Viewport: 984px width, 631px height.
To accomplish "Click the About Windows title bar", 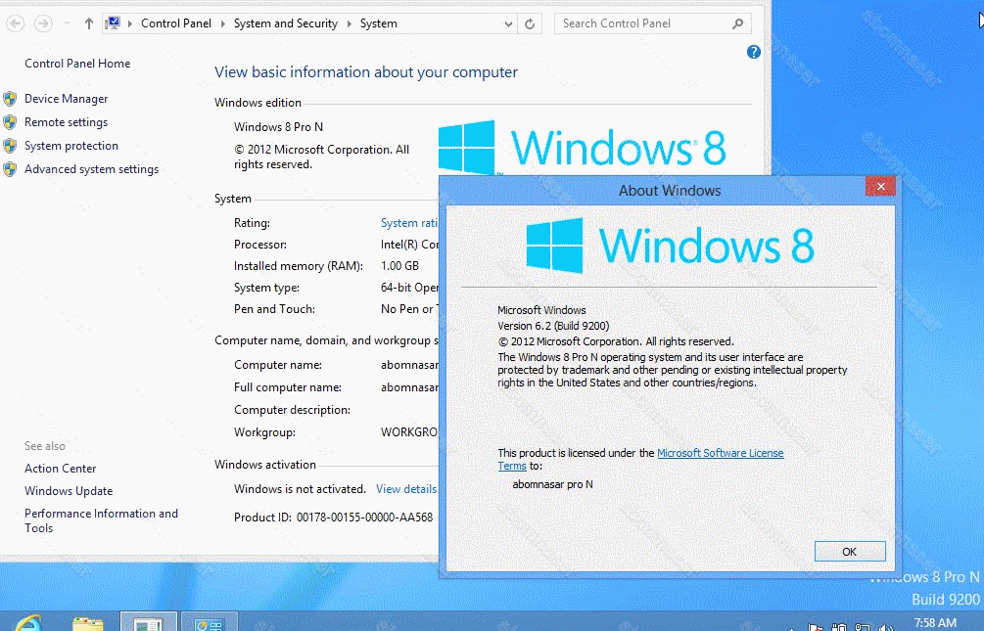I will click(x=670, y=191).
